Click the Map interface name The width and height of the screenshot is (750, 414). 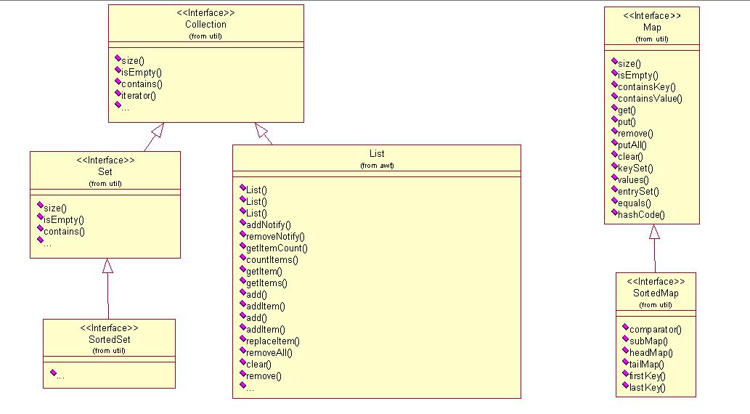[652, 28]
